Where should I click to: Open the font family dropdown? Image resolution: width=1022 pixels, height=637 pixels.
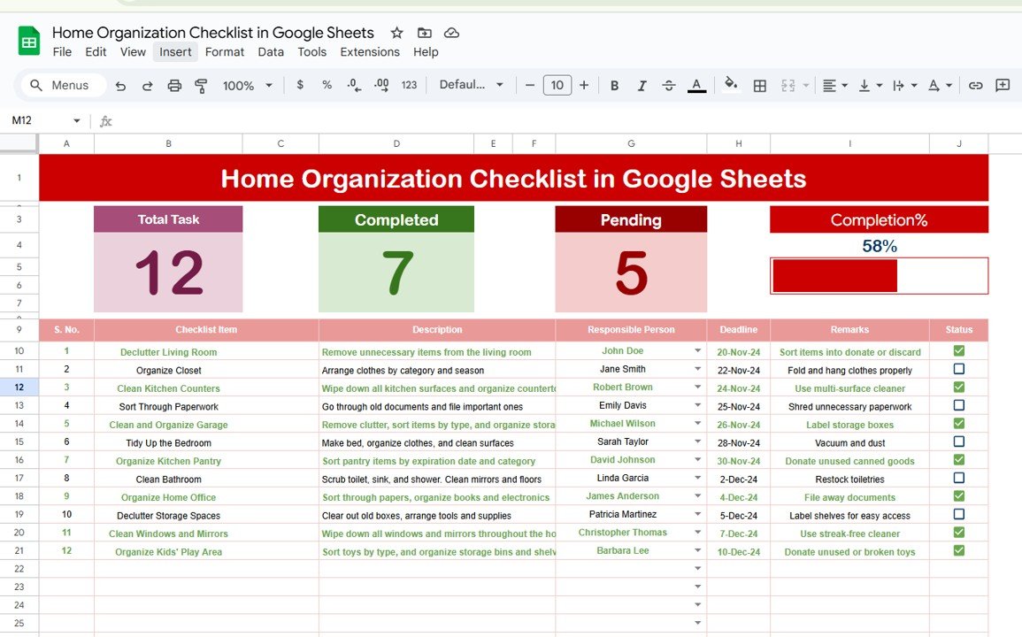point(471,85)
